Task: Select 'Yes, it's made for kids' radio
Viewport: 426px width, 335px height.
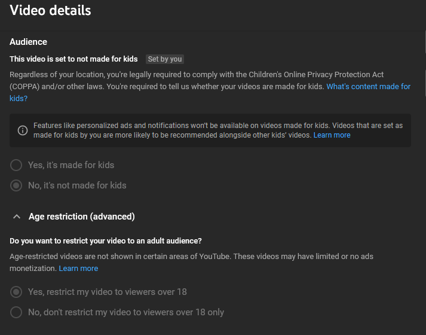Action: 16,165
